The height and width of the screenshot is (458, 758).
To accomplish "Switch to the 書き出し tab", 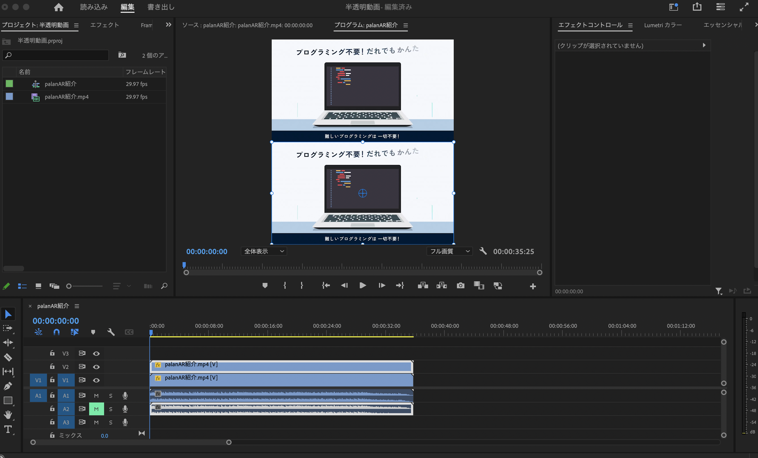I will pos(161,7).
